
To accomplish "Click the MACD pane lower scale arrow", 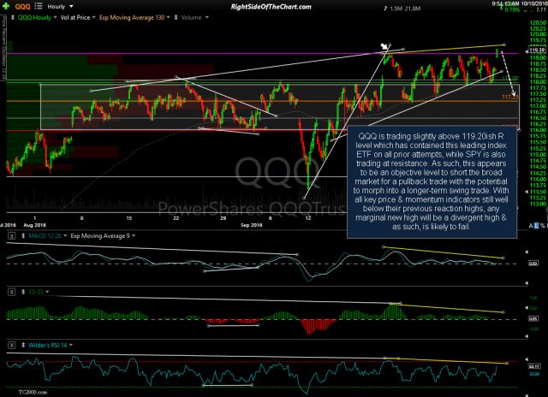I will click(x=527, y=283).
